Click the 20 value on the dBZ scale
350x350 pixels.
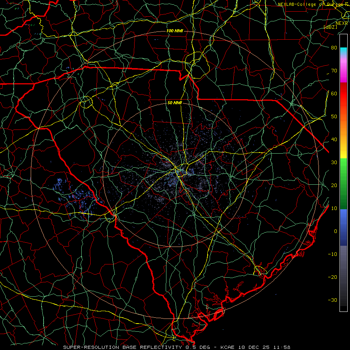pyautogui.click(x=334, y=185)
